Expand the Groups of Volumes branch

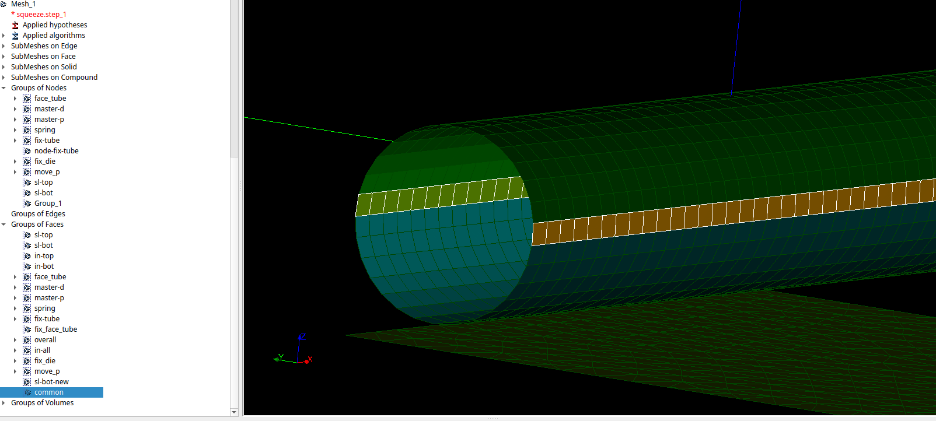pyautogui.click(x=4, y=403)
